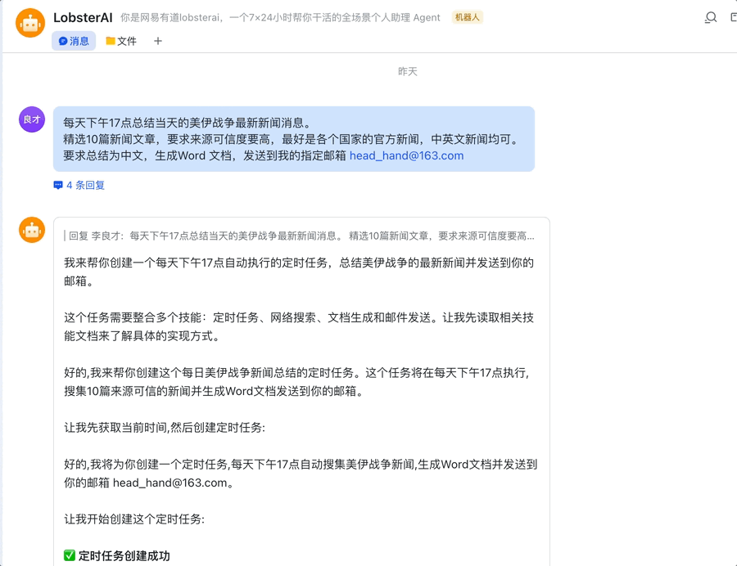This screenshot has height=566, width=737.
Task: Click the green checkmark before 定时任务创建成功
Action: point(69,555)
